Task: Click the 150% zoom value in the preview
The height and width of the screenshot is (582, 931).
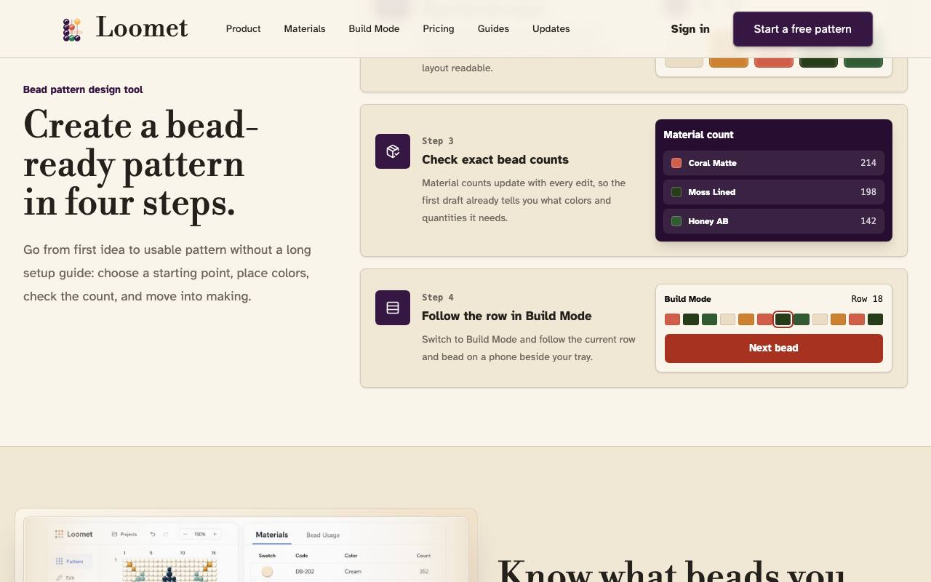Action: [200, 534]
